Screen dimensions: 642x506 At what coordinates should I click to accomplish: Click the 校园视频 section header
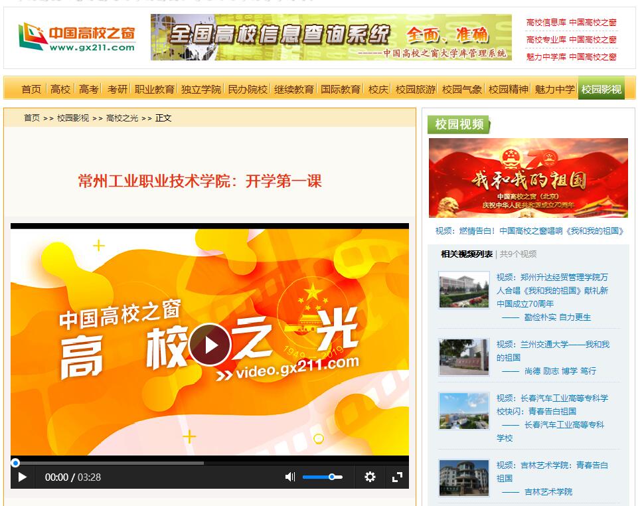(459, 124)
